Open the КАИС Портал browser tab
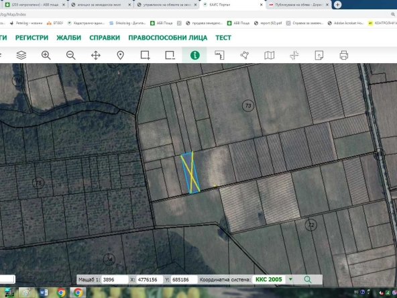Viewport: 397px width, 298px height. click(233, 5)
